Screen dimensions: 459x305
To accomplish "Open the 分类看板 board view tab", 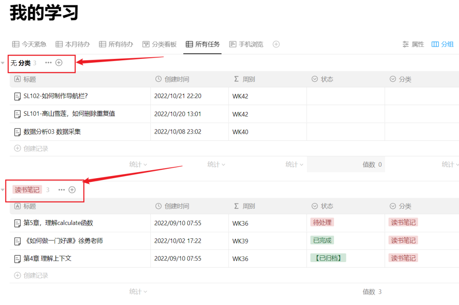I will click(159, 44).
